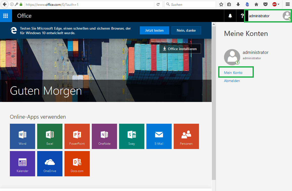The image size is (292, 191).
Task: Open the OneDrive app tile
Action: [50, 164]
